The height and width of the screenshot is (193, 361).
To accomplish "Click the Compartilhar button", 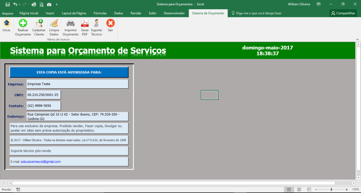I will [x=343, y=13].
